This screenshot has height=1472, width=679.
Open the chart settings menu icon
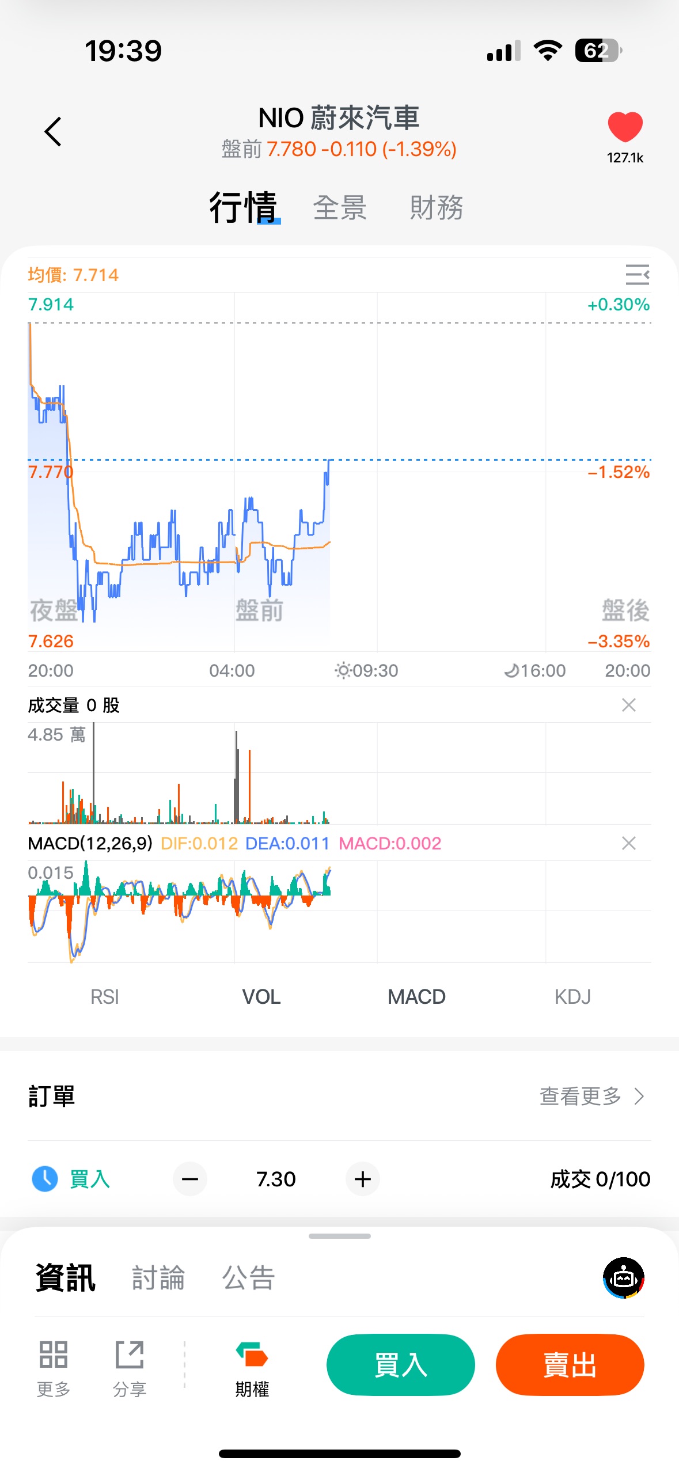(x=637, y=275)
